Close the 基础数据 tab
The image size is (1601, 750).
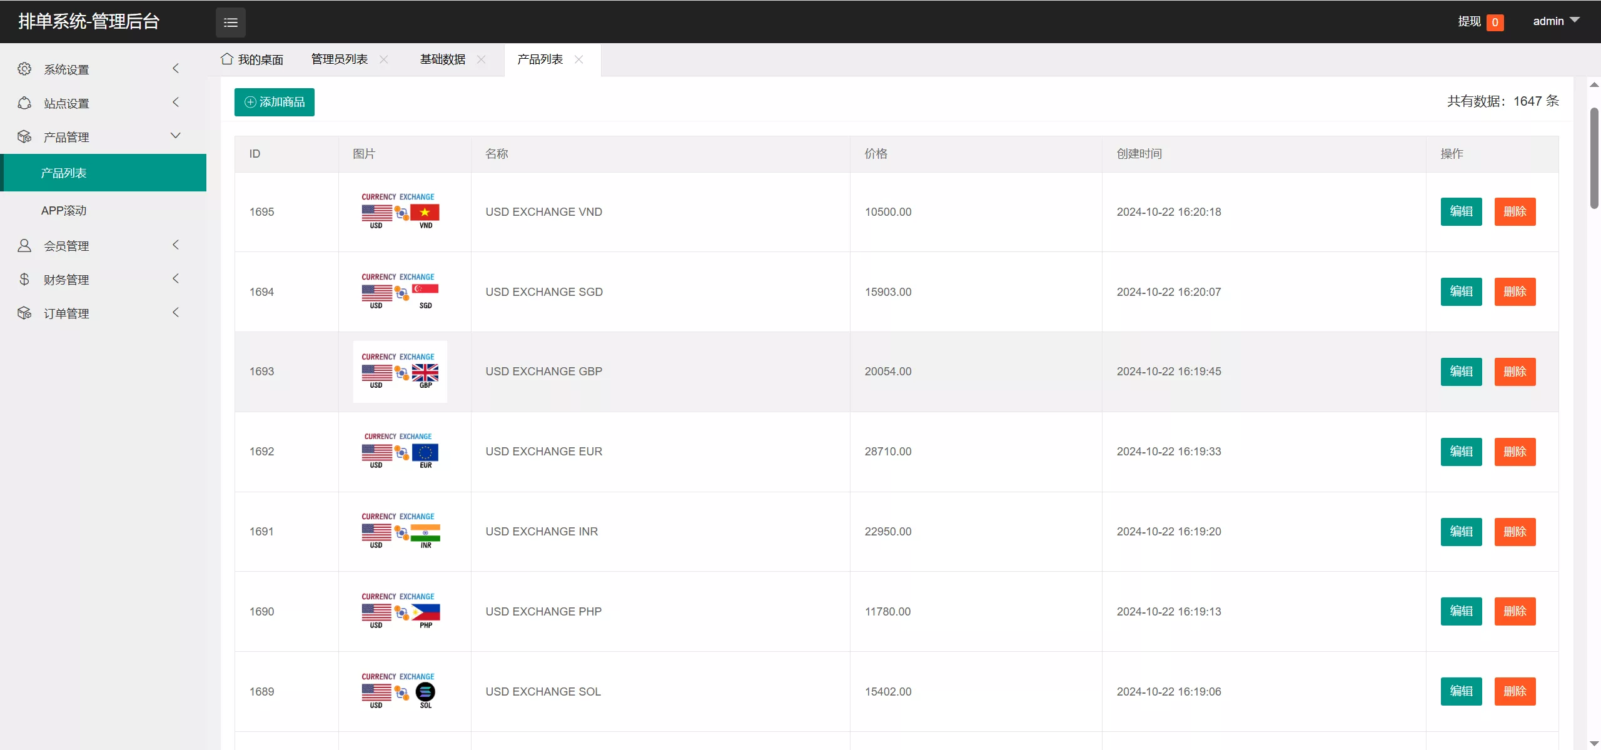481,59
